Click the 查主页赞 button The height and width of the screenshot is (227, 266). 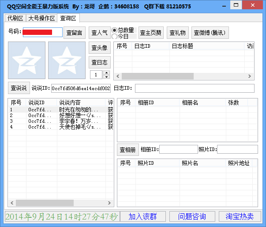151,33
